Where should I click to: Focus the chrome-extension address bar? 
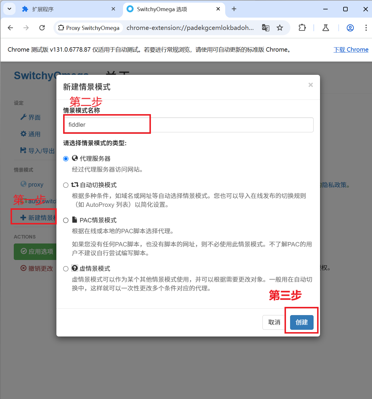pyautogui.click(x=190, y=28)
